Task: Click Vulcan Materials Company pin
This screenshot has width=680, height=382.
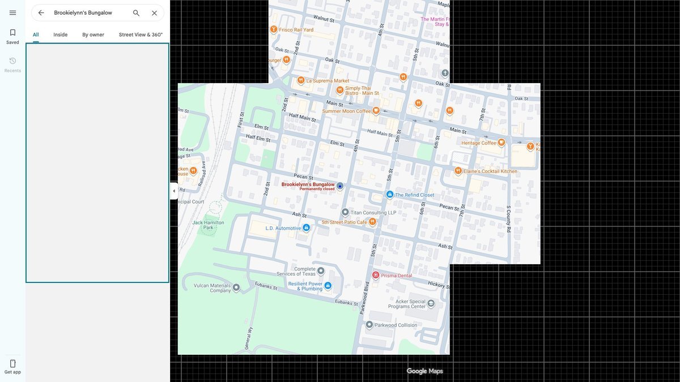Action: 236,287
